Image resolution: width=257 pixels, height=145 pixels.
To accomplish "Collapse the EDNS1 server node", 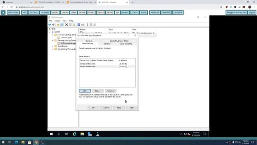I will point(50,32).
